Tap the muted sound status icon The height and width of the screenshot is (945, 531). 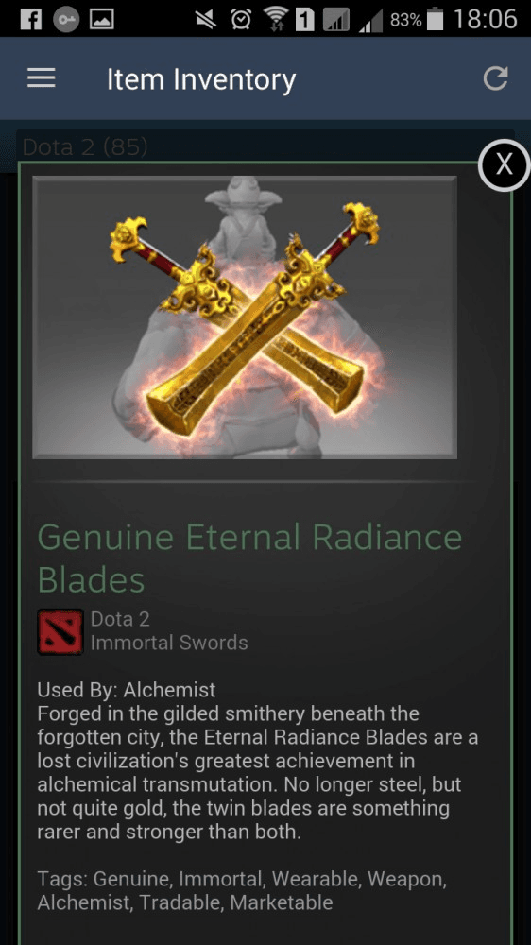207,20
